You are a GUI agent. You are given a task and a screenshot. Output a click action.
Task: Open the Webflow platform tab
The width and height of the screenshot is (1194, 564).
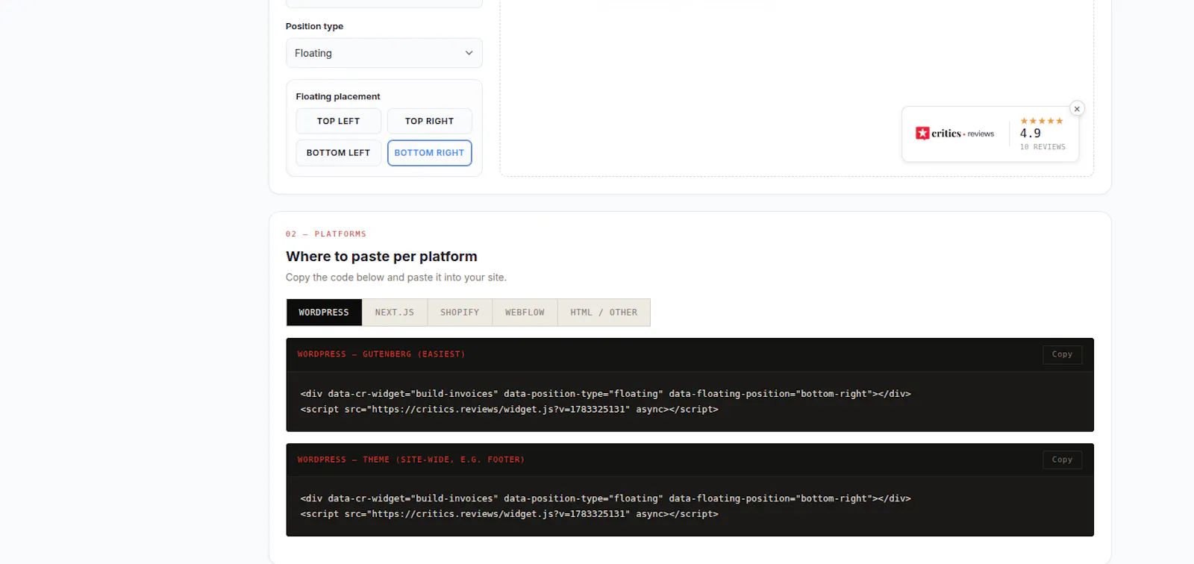point(525,313)
